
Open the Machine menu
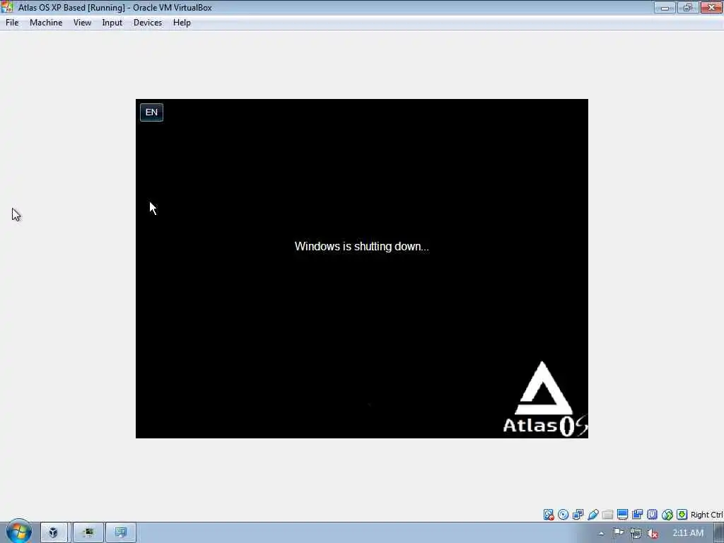tap(46, 23)
